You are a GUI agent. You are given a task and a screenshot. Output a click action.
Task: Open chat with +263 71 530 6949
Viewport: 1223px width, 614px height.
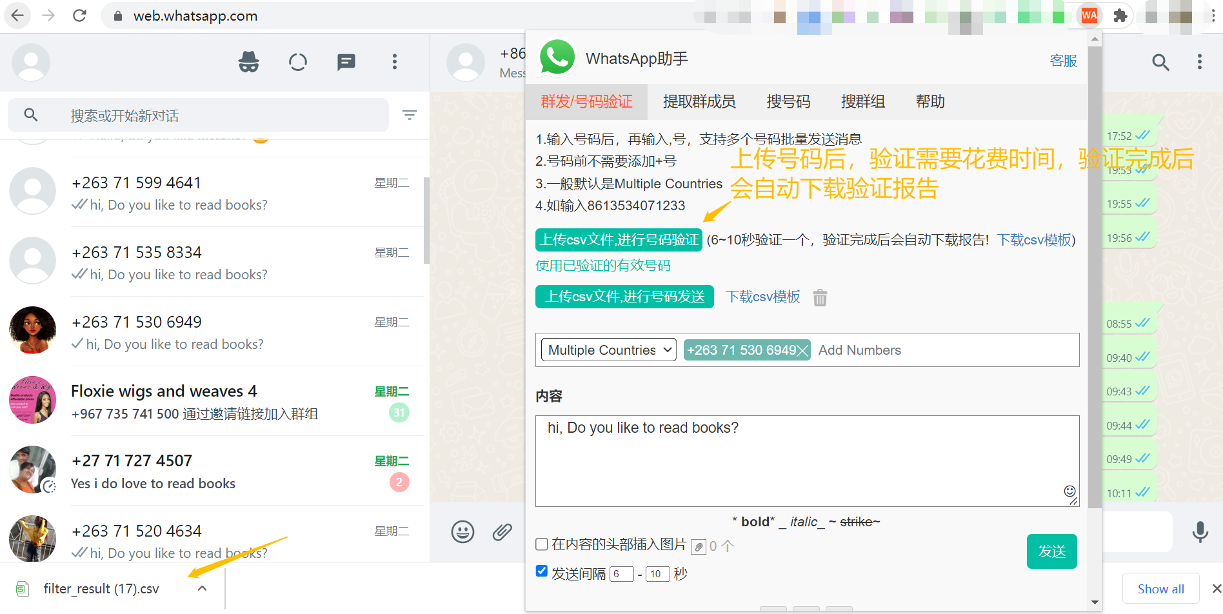(x=215, y=332)
